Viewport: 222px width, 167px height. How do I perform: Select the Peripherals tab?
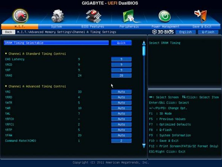point(129,27)
